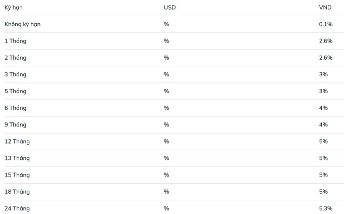The width and height of the screenshot is (344, 214).
Task: Select the USD cell for 24 Tháng
Action: click(x=166, y=208)
